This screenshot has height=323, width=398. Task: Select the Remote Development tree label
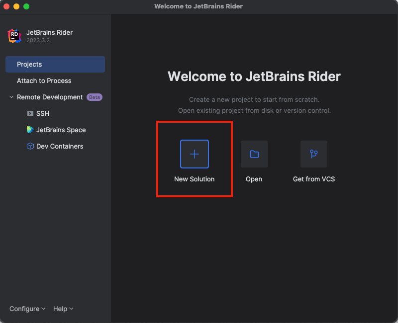click(x=50, y=97)
